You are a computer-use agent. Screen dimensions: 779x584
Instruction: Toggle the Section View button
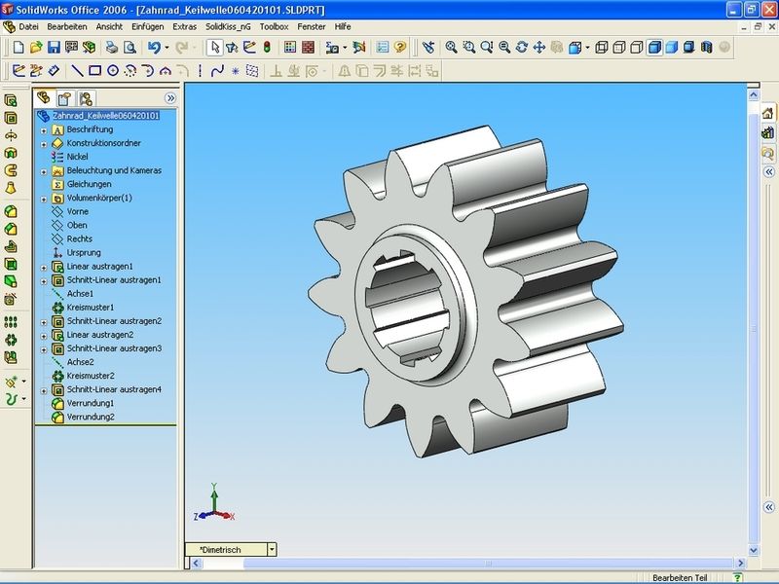click(x=707, y=47)
